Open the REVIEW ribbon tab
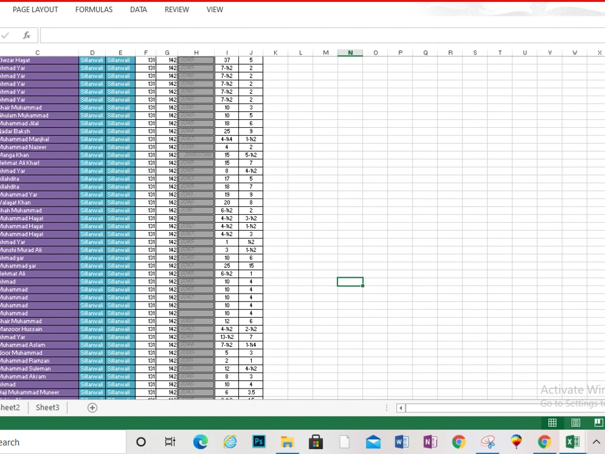This screenshot has width=605, height=454. click(x=177, y=10)
